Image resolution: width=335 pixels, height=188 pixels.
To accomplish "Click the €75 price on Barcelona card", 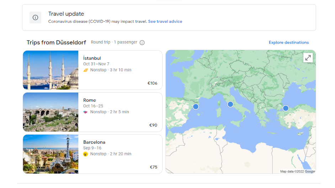I will 153,167.
